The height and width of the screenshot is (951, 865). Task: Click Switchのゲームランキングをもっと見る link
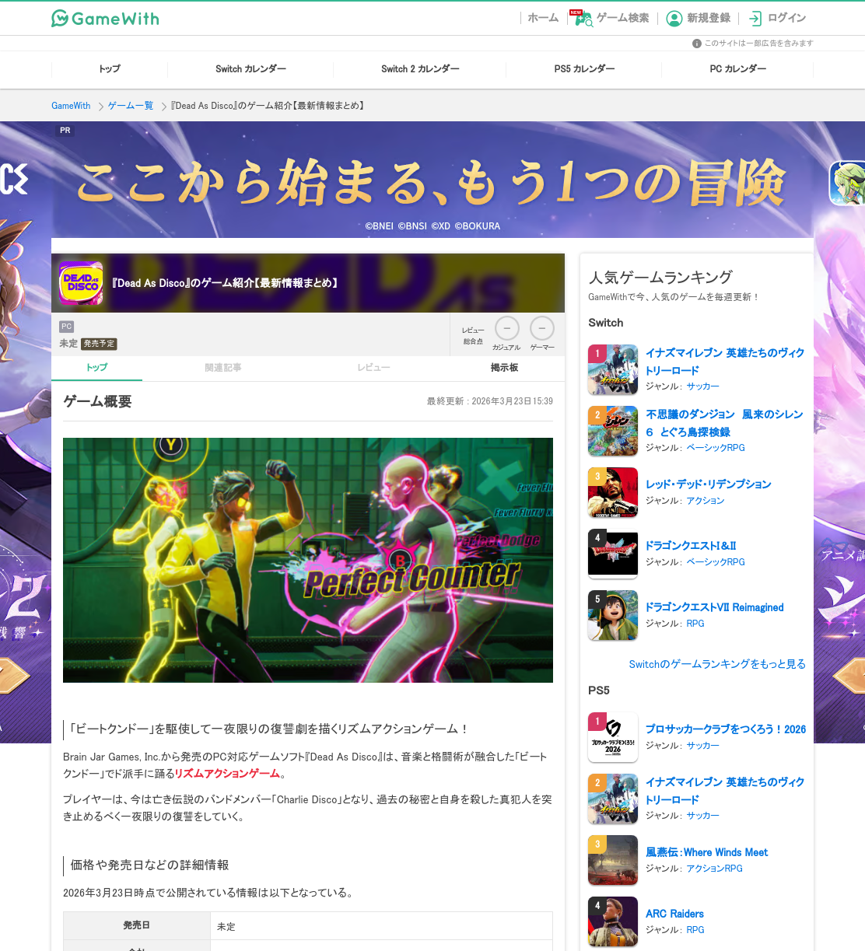[717, 664]
